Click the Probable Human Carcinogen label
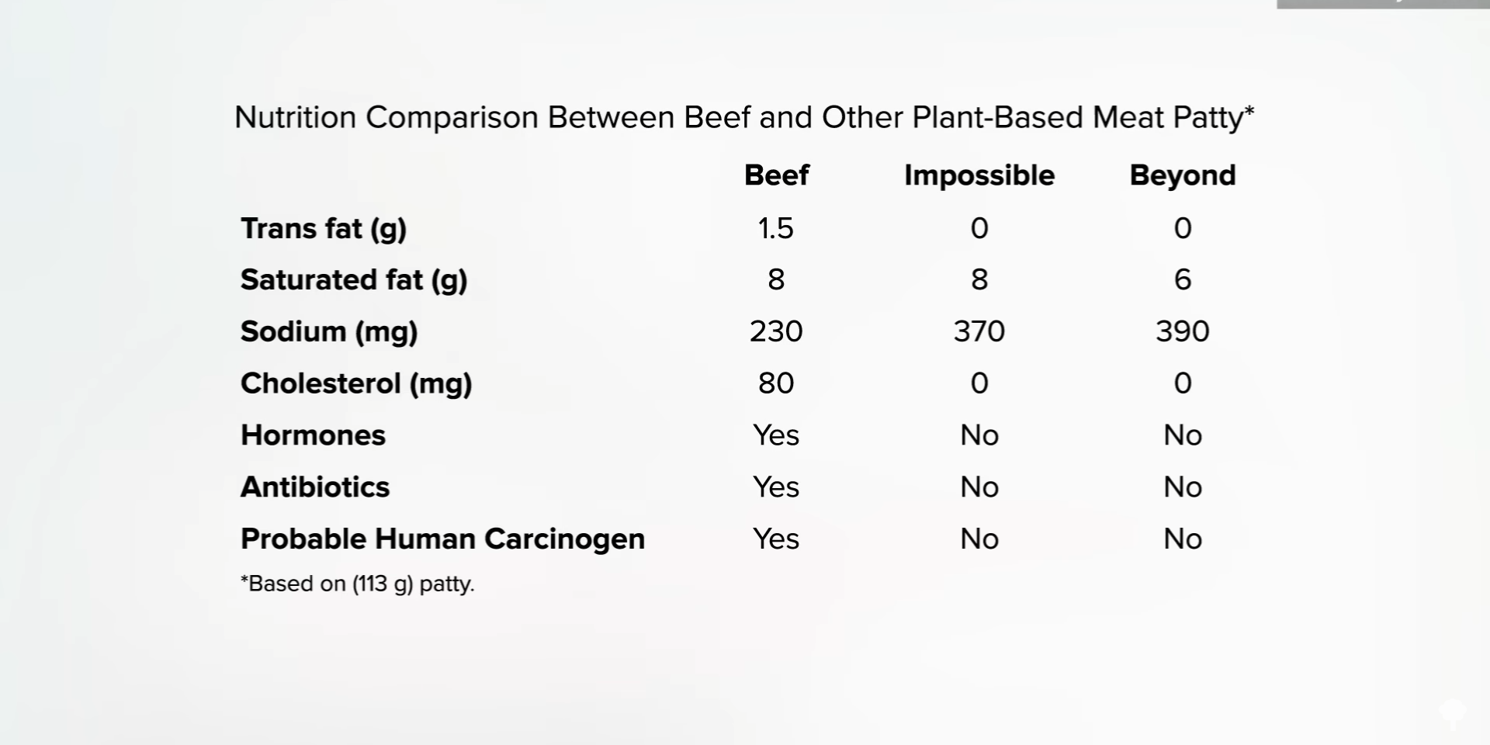Viewport: 1490px width, 745px height. (442, 539)
